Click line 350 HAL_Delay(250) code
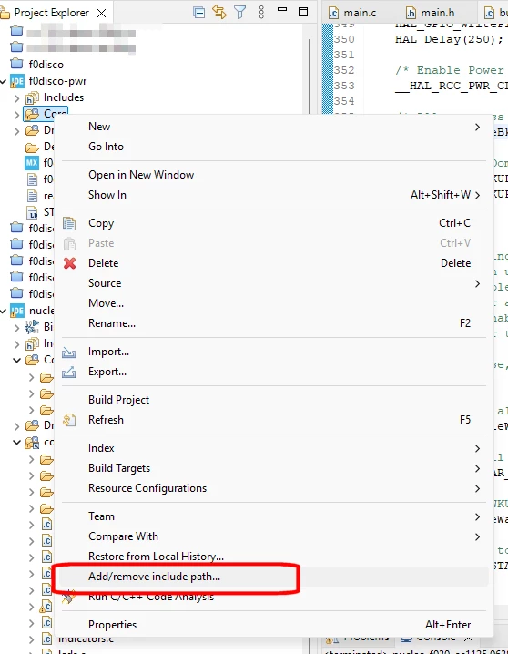 click(x=449, y=40)
